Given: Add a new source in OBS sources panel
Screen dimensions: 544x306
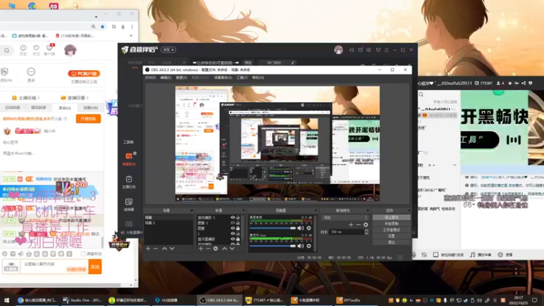Looking at the screenshot, I should point(201,249).
